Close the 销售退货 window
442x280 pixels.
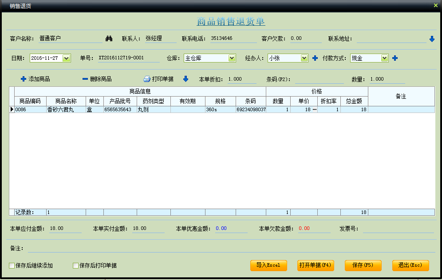click(x=435, y=5)
